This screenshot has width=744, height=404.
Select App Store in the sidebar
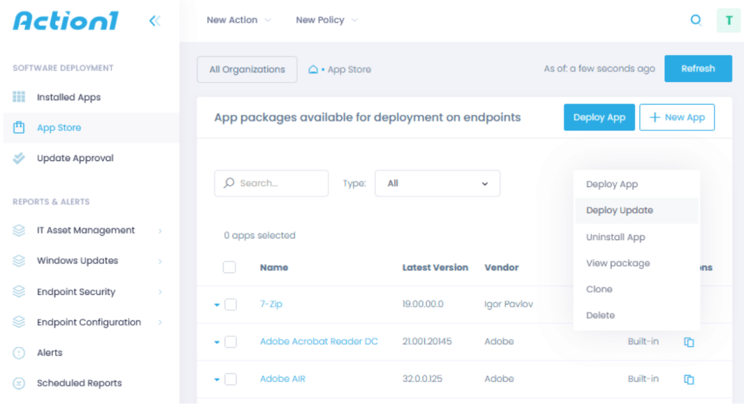tap(60, 127)
